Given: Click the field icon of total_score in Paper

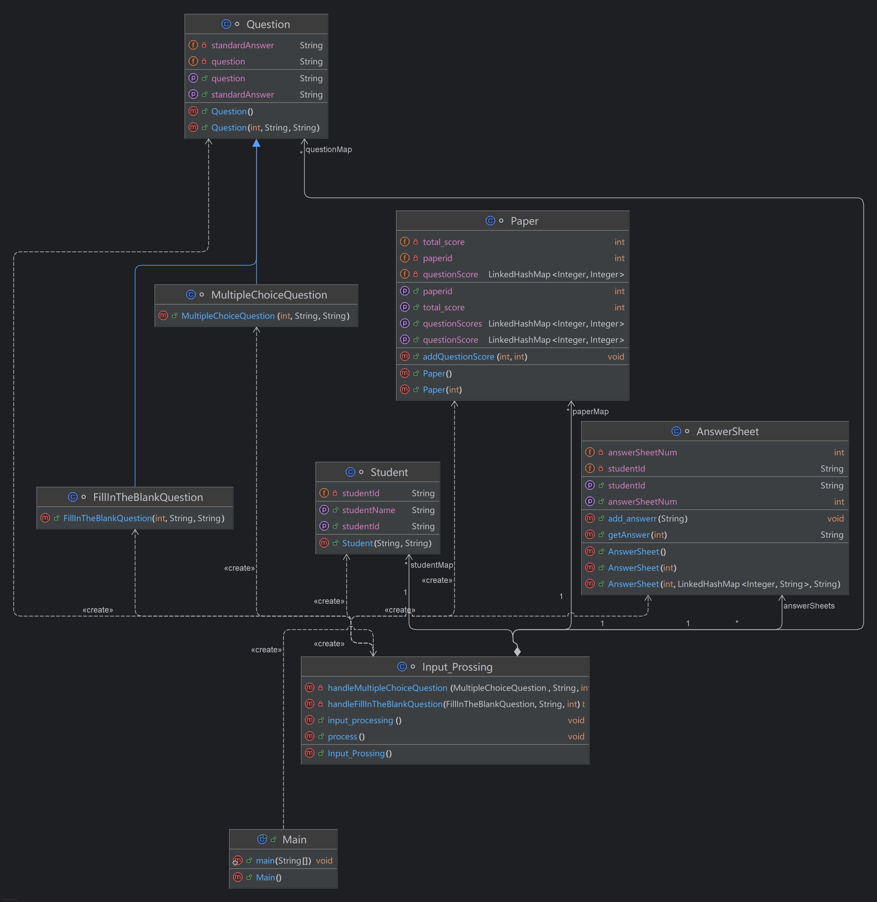Looking at the screenshot, I should point(404,242).
